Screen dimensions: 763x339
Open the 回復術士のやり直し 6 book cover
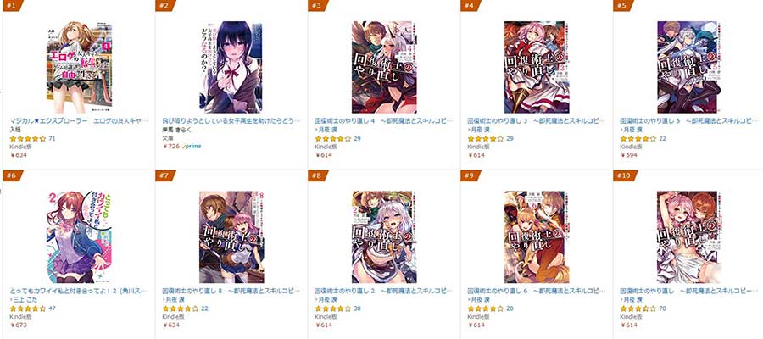(x=537, y=236)
